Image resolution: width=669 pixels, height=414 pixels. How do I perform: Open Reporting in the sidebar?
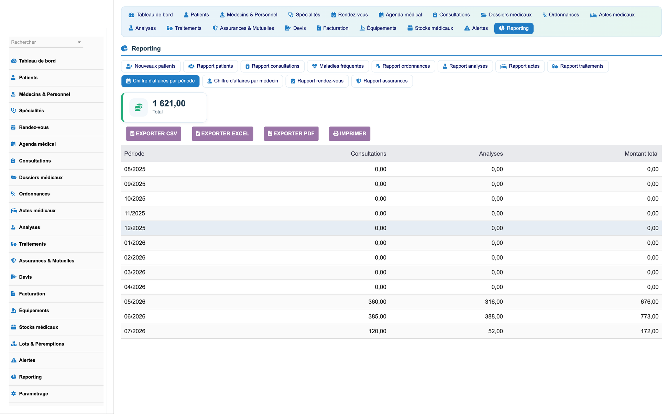click(56, 377)
